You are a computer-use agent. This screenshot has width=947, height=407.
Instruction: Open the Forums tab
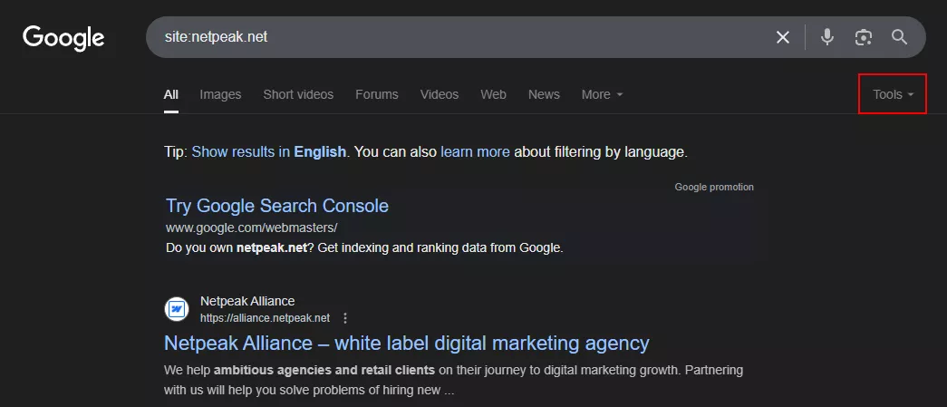tap(377, 95)
